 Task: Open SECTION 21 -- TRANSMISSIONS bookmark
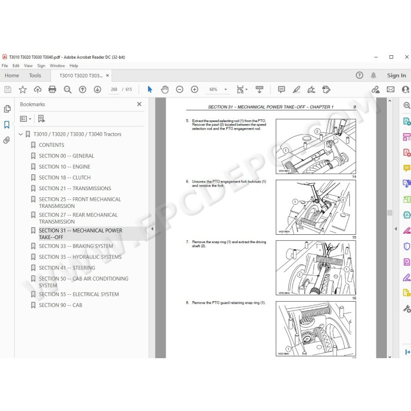(x=75, y=188)
